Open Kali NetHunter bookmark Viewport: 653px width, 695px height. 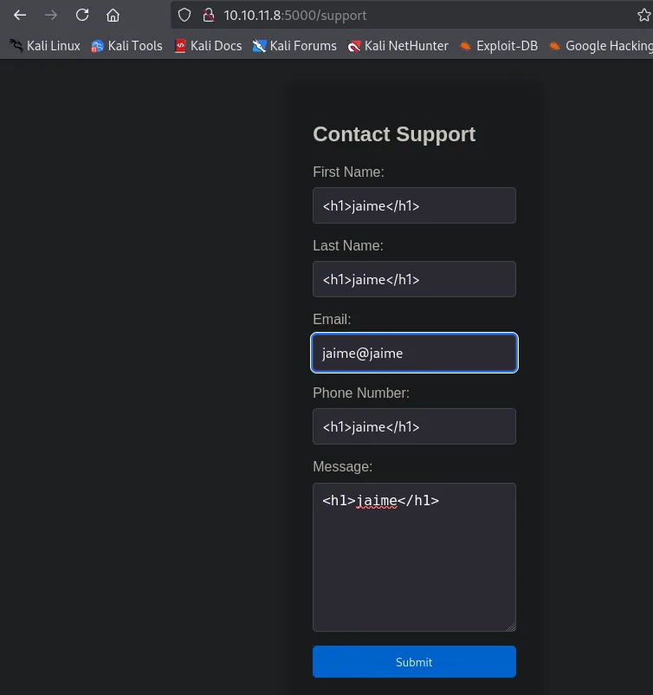point(398,46)
